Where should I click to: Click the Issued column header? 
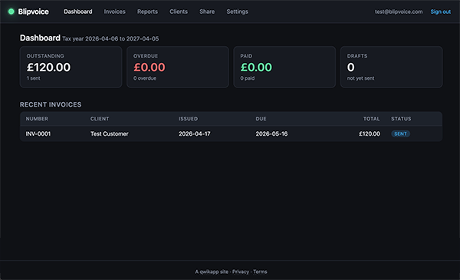click(188, 119)
